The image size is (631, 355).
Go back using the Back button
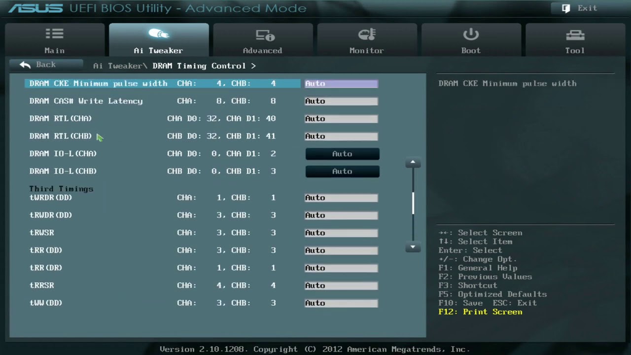(x=46, y=65)
